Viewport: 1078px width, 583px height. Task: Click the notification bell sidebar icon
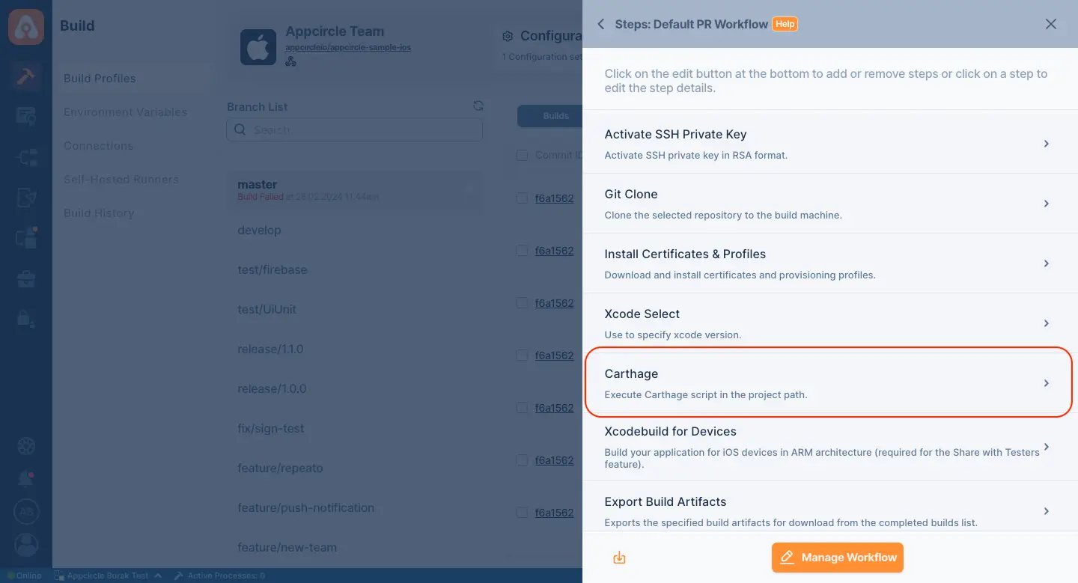[x=26, y=479]
